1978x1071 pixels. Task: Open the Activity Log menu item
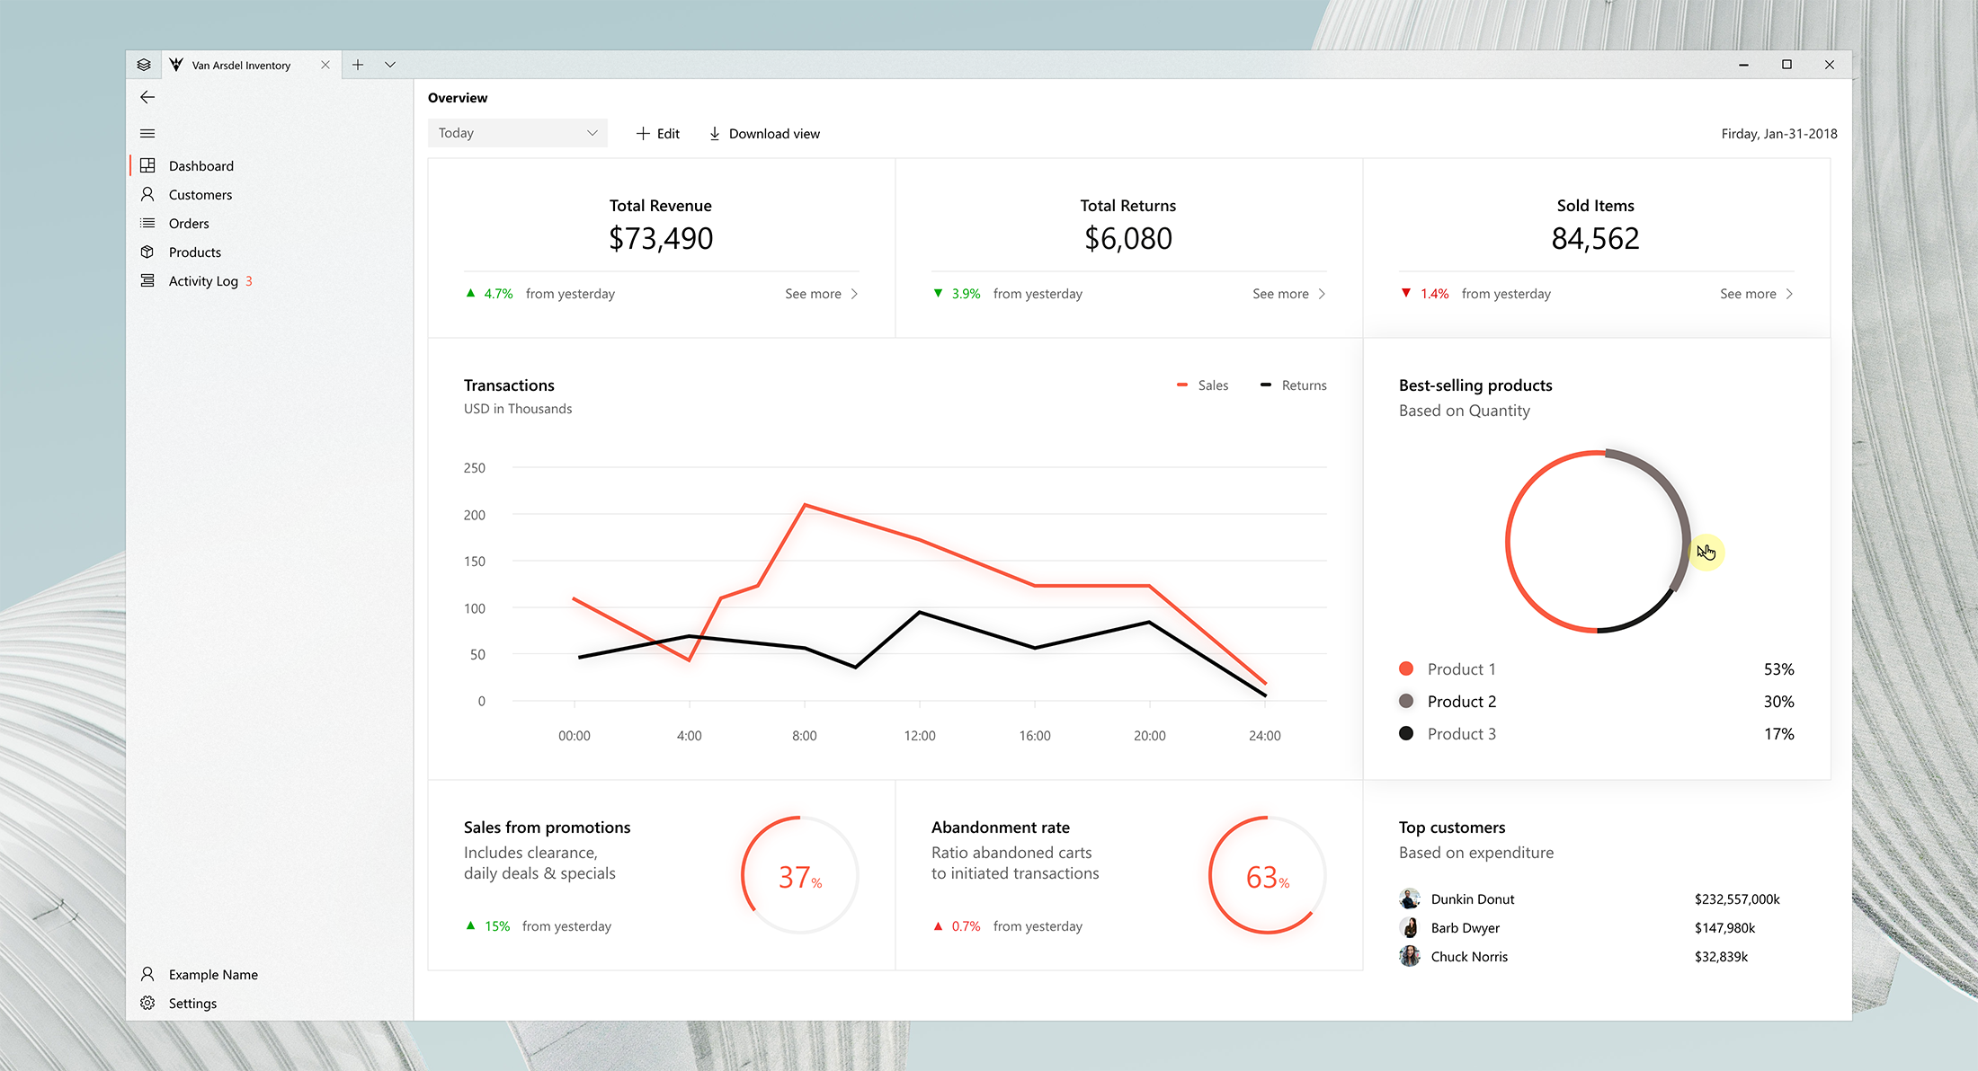(270, 280)
